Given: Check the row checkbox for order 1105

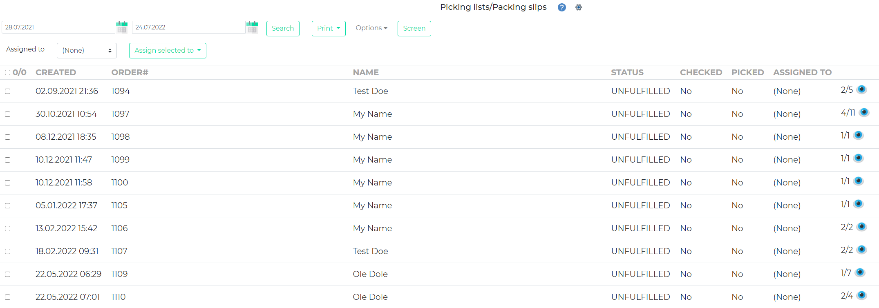Looking at the screenshot, I should (7, 205).
